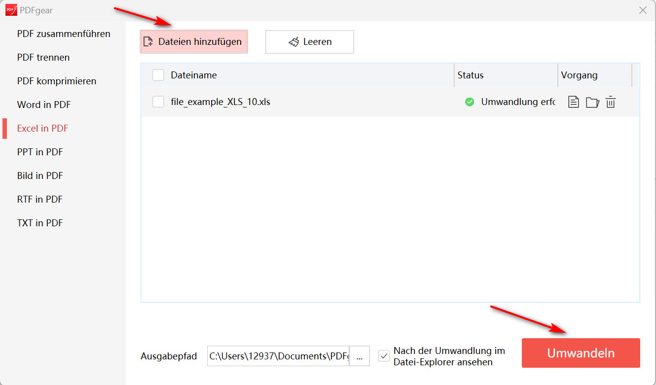Clear list with 'Leeren' button
This screenshot has height=385, width=656.
(310, 42)
